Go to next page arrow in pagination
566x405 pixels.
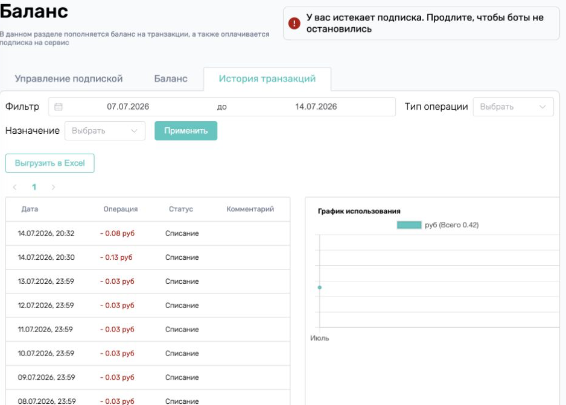(53, 187)
